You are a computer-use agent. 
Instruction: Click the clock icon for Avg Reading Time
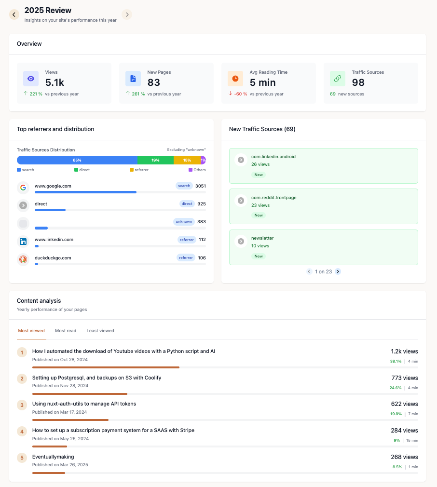click(x=235, y=79)
